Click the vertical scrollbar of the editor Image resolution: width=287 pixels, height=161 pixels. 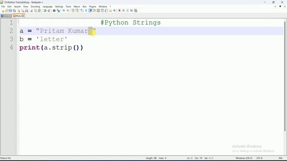click(x=285, y=76)
